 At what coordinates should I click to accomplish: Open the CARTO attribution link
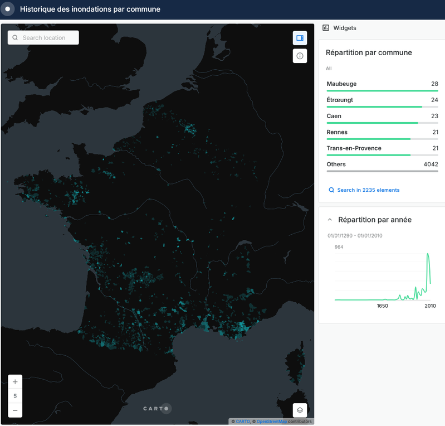243,422
